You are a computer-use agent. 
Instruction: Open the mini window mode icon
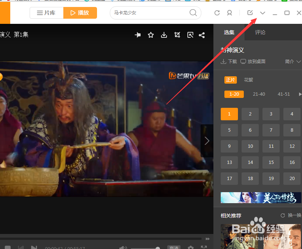click(x=190, y=35)
